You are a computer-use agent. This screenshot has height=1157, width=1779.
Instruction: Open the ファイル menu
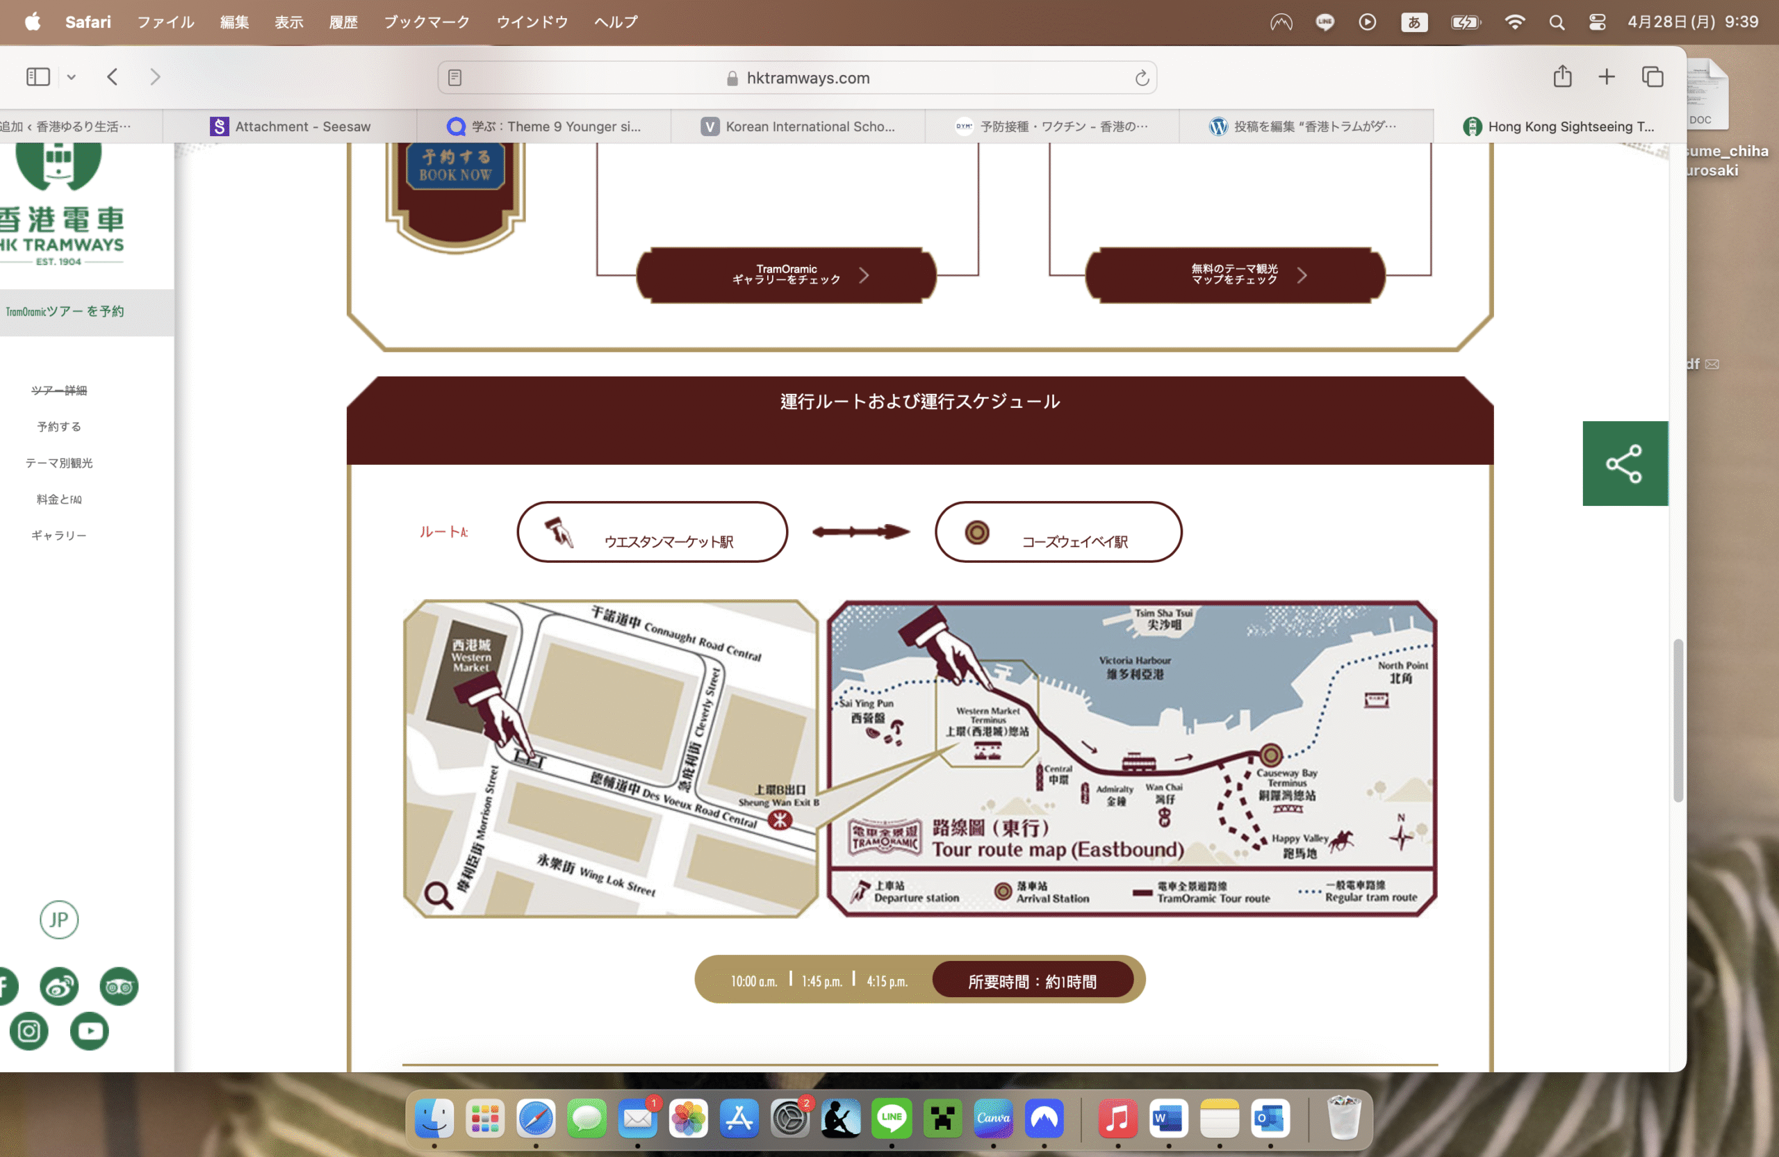pos(165,22)
